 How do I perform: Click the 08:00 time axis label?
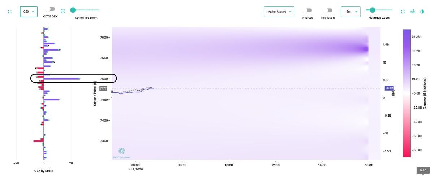[182, 165]
